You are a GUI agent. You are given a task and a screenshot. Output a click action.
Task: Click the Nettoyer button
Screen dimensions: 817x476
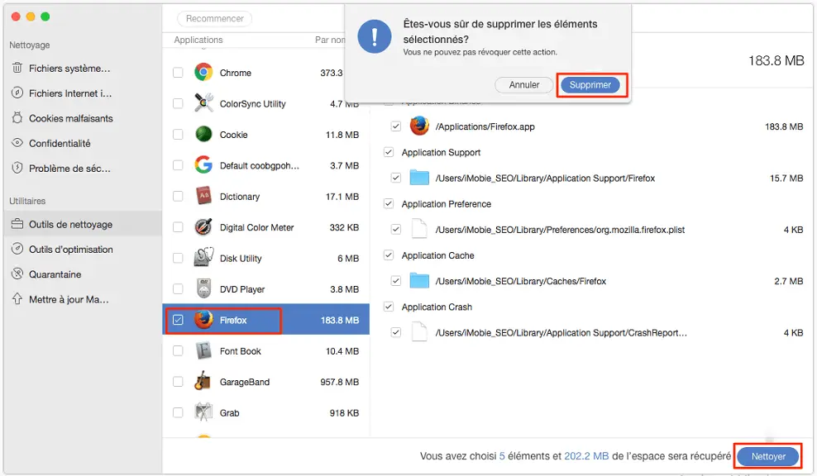768,456
